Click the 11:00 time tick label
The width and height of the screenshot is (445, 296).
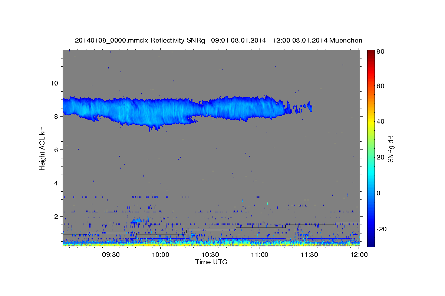260,255
